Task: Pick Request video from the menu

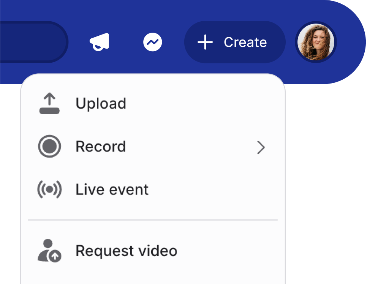Action: (x=126, y=250)
